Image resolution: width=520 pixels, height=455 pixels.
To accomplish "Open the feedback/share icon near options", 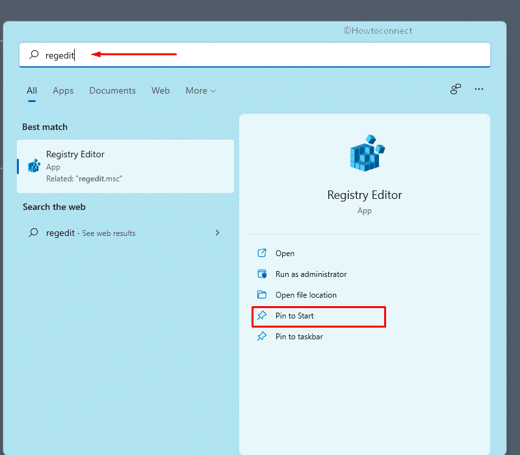I will click(456, 89).
